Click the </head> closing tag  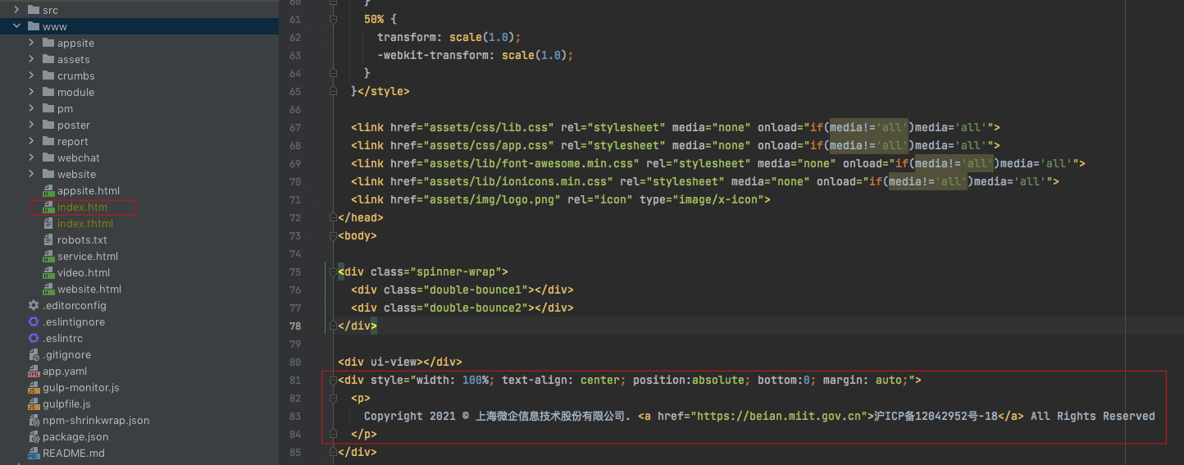point(361,217)
